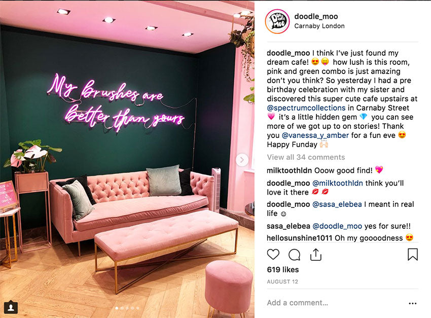Image resolution: width=431 pixels, height=318 pixels.
Task: Open comments with the speech bubble icon
Action: [295, 255]
